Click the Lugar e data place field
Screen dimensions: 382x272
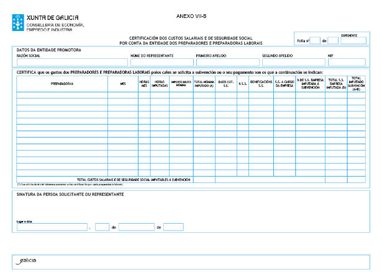tap(52, 227)
